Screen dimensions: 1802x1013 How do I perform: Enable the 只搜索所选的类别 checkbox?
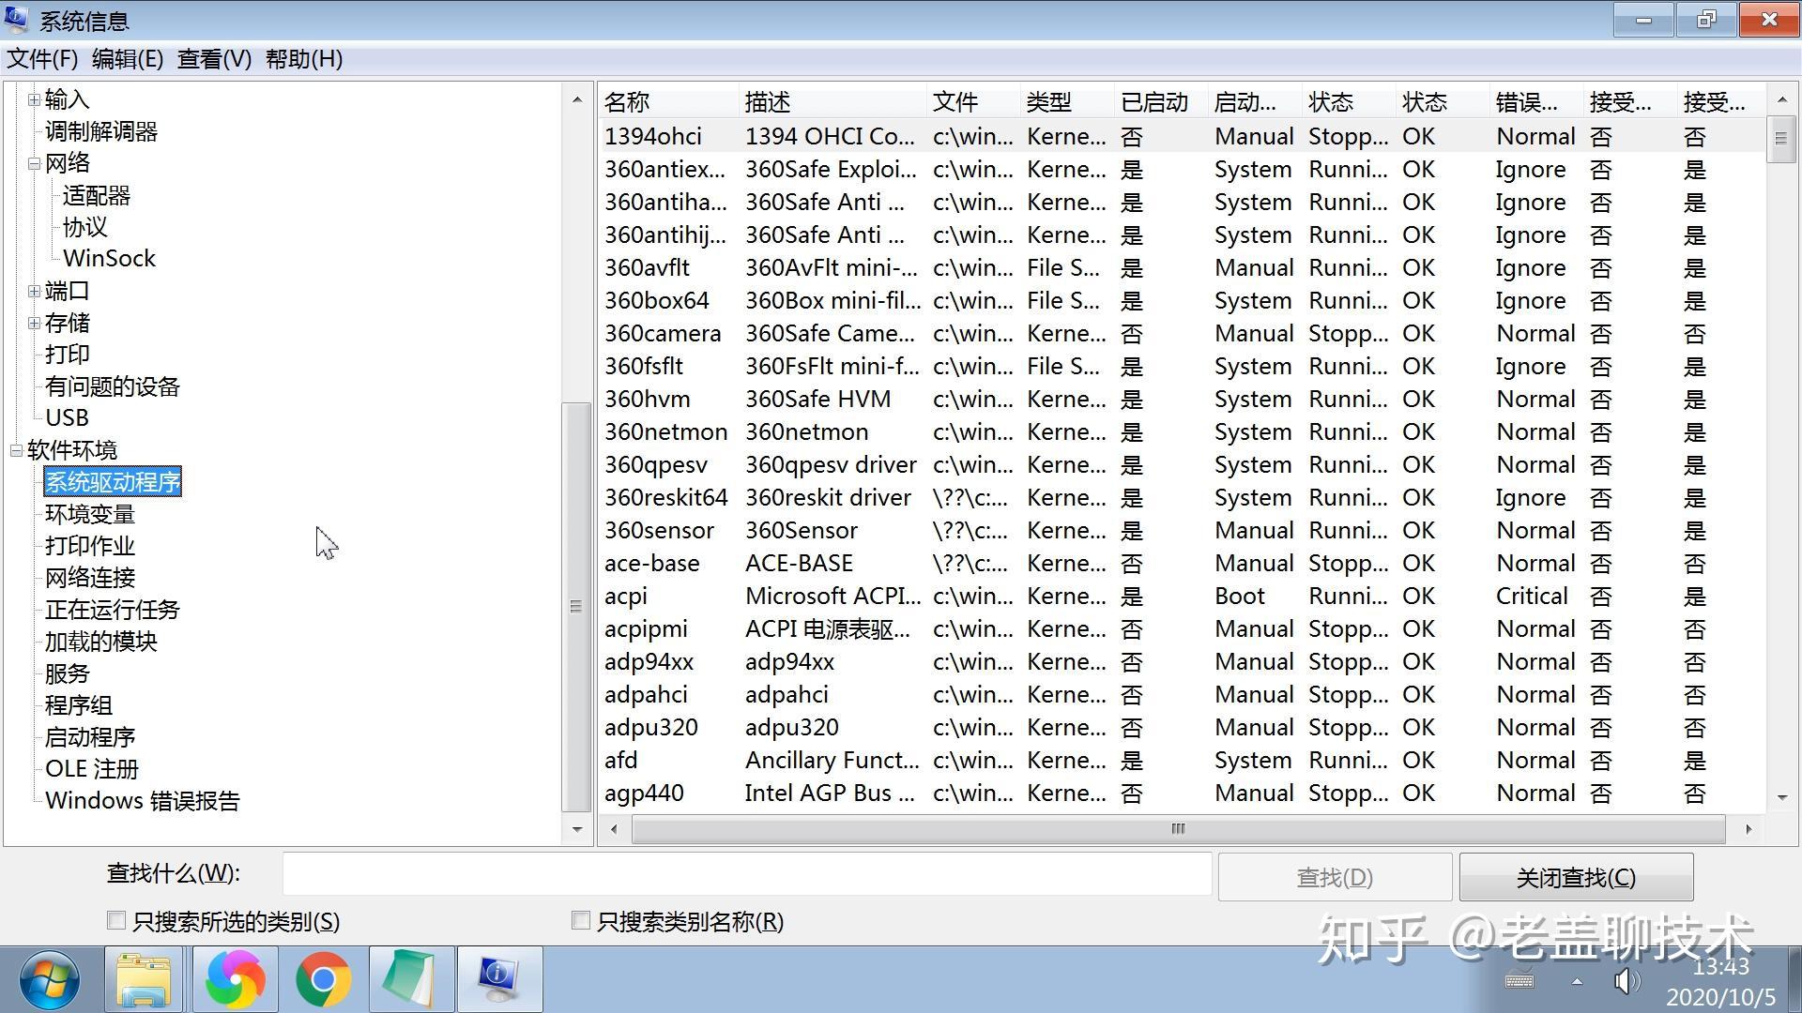coord(115,920)
